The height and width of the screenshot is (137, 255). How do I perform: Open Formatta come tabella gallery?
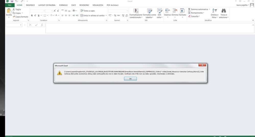tap(149, 13)
